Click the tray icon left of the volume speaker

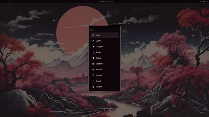click(201, 1)
